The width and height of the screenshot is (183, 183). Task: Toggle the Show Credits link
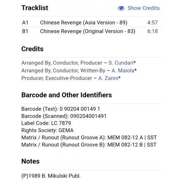point(143,8)
